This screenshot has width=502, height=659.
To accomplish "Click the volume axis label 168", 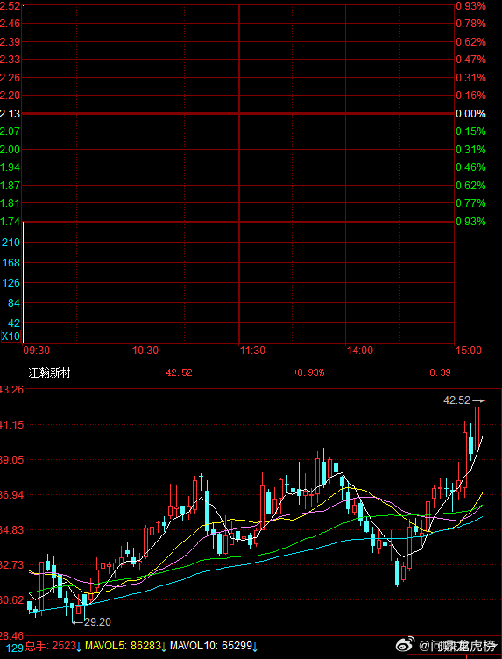I will pyautogui.click(x=11, y=263).
